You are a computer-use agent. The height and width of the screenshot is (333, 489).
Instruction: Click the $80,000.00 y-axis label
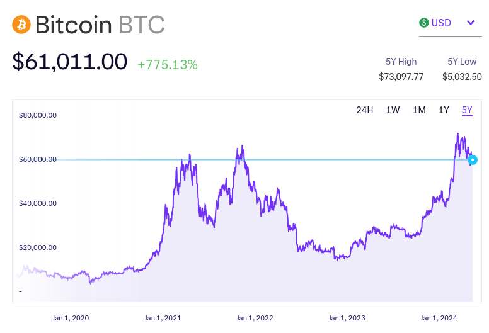[38, 115]
